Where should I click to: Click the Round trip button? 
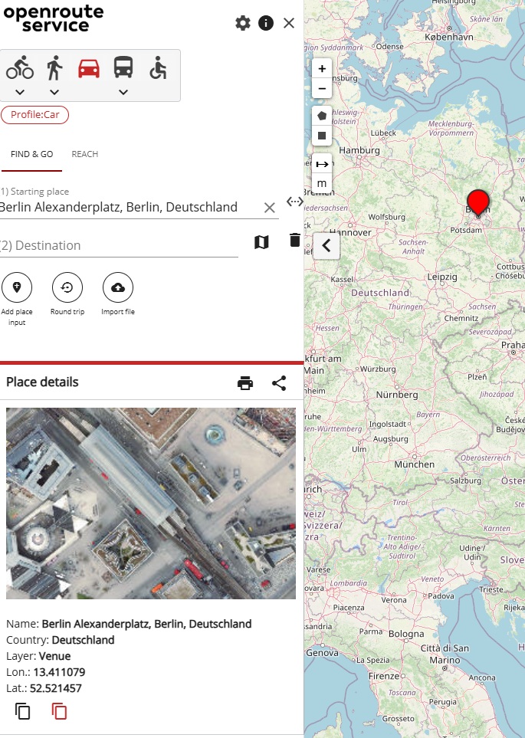(67, 288)
